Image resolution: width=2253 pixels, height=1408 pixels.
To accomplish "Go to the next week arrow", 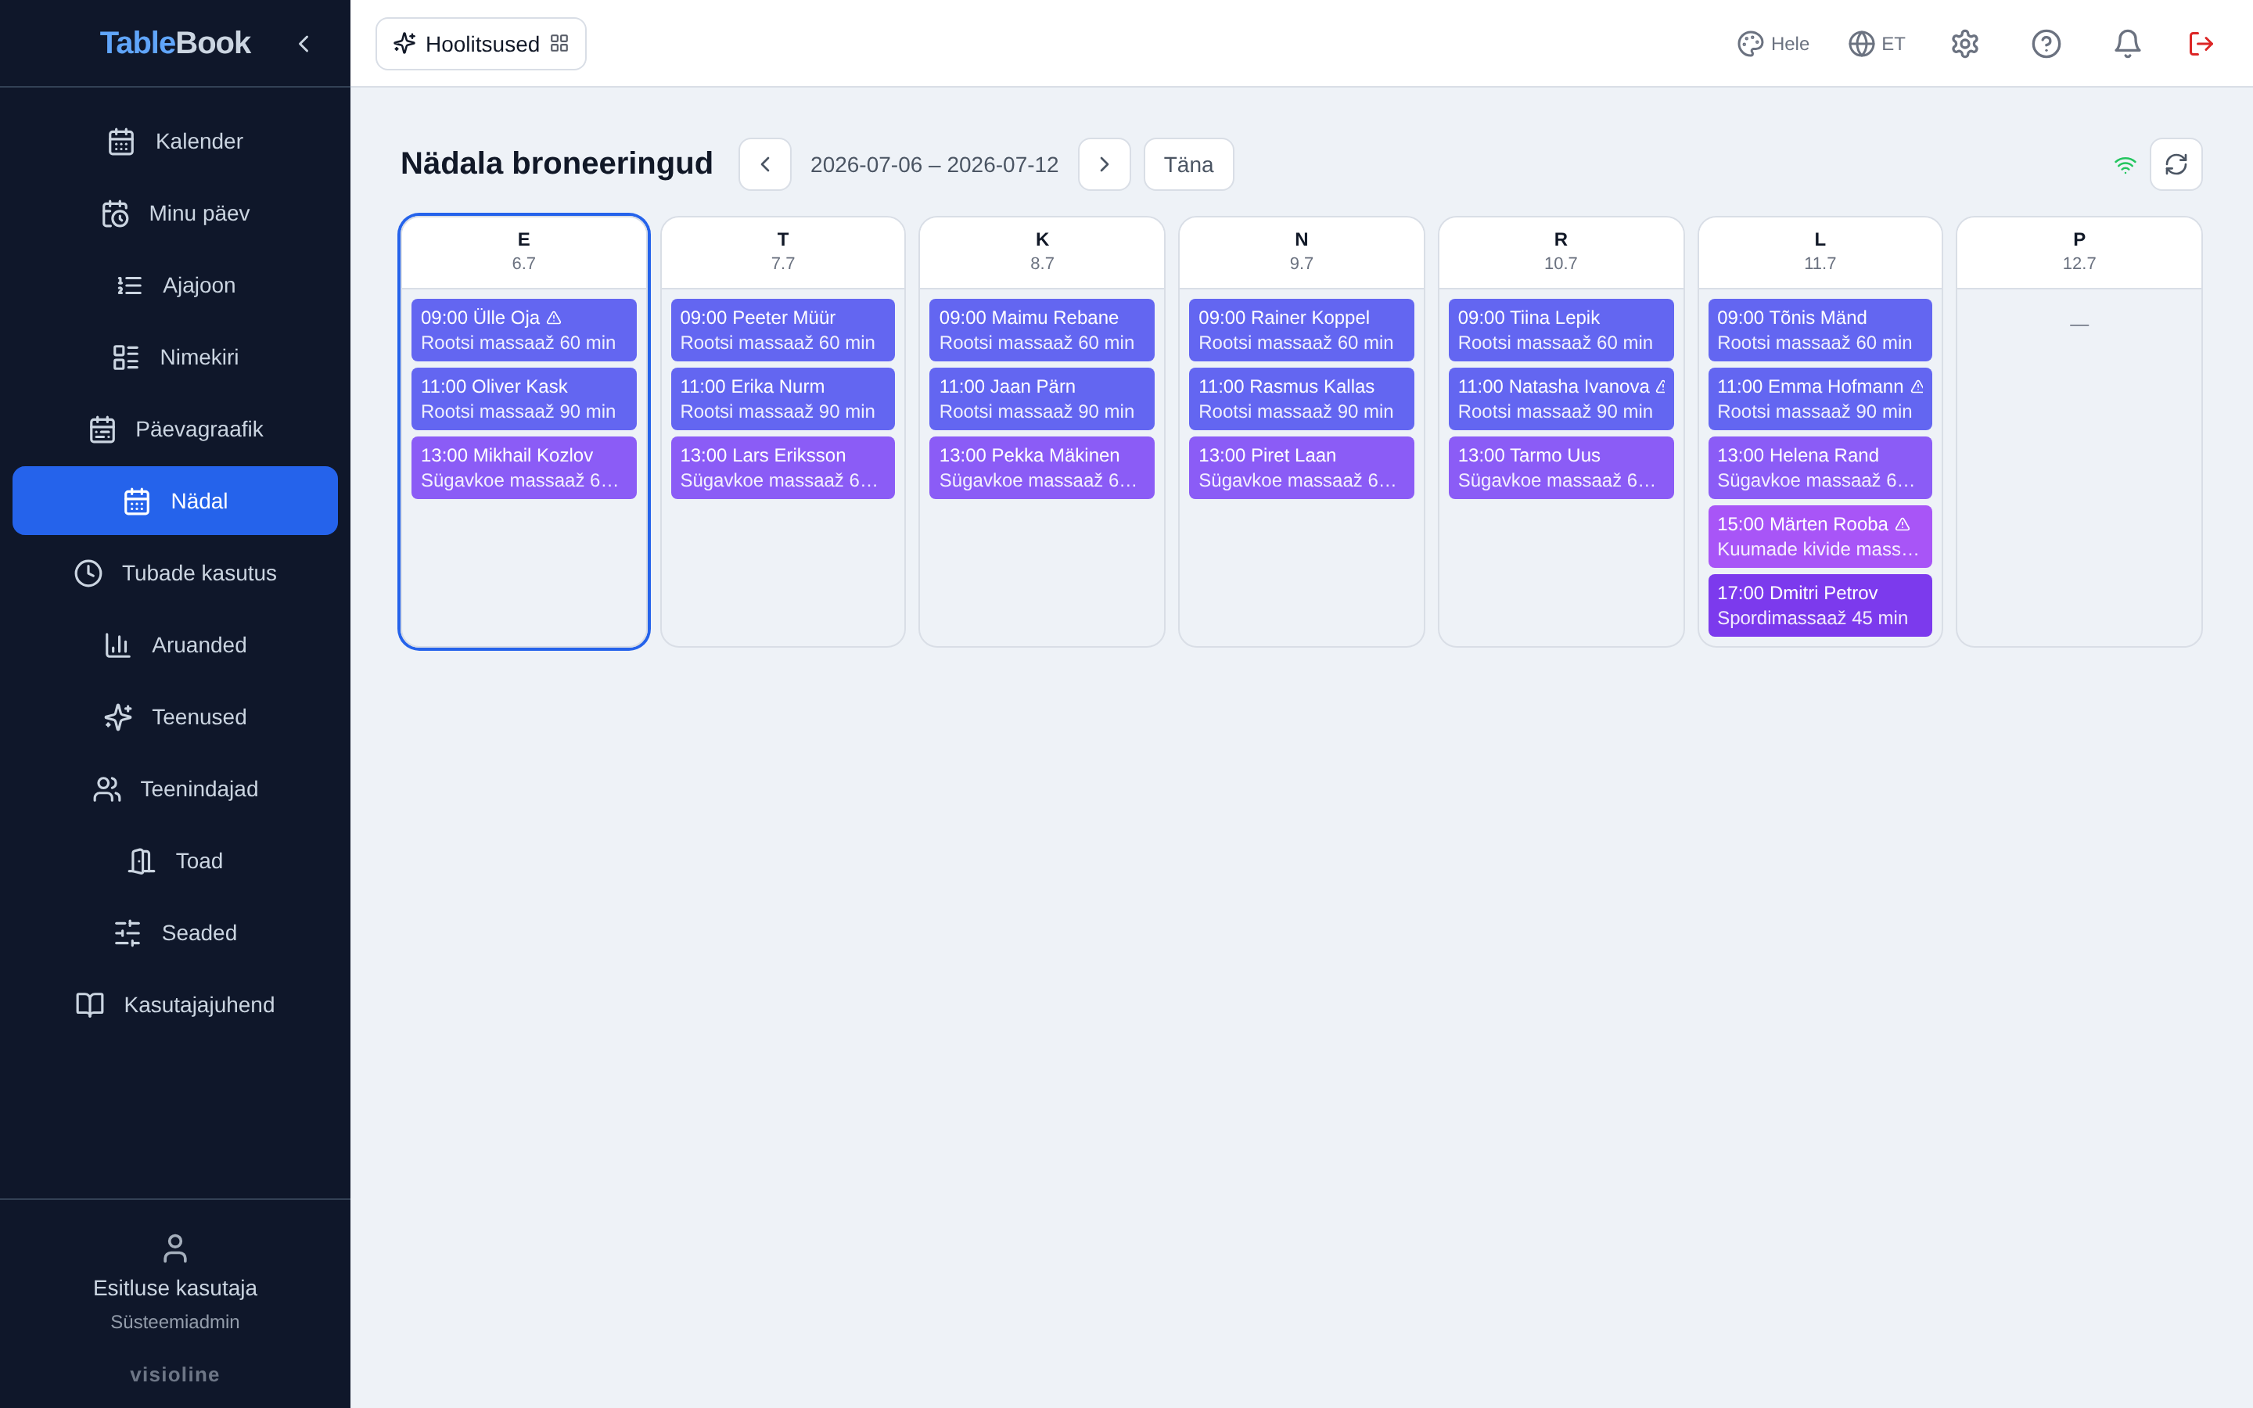I will pyautogui.click(x=1104, y=165).
